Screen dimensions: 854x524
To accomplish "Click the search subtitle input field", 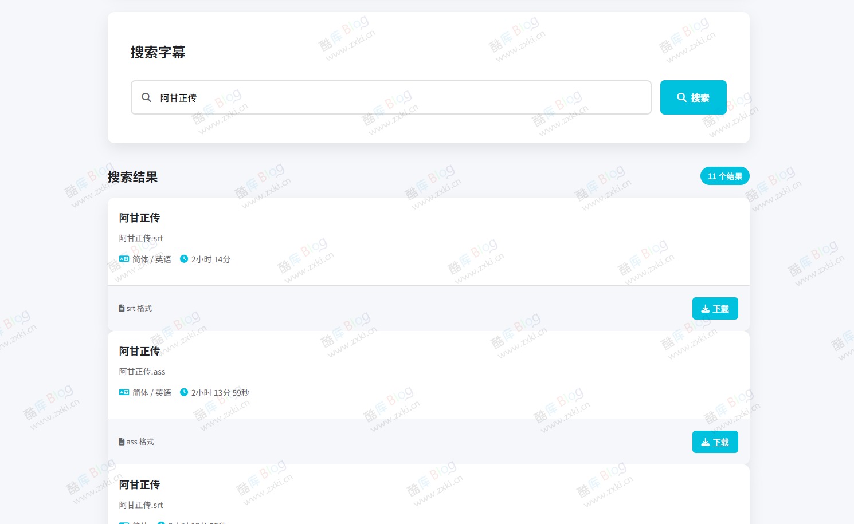I will click(391, 97).
